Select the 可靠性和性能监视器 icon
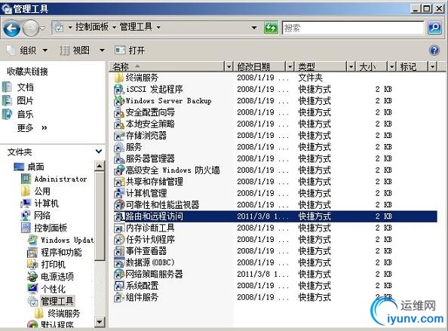 (x=118, y=205)
